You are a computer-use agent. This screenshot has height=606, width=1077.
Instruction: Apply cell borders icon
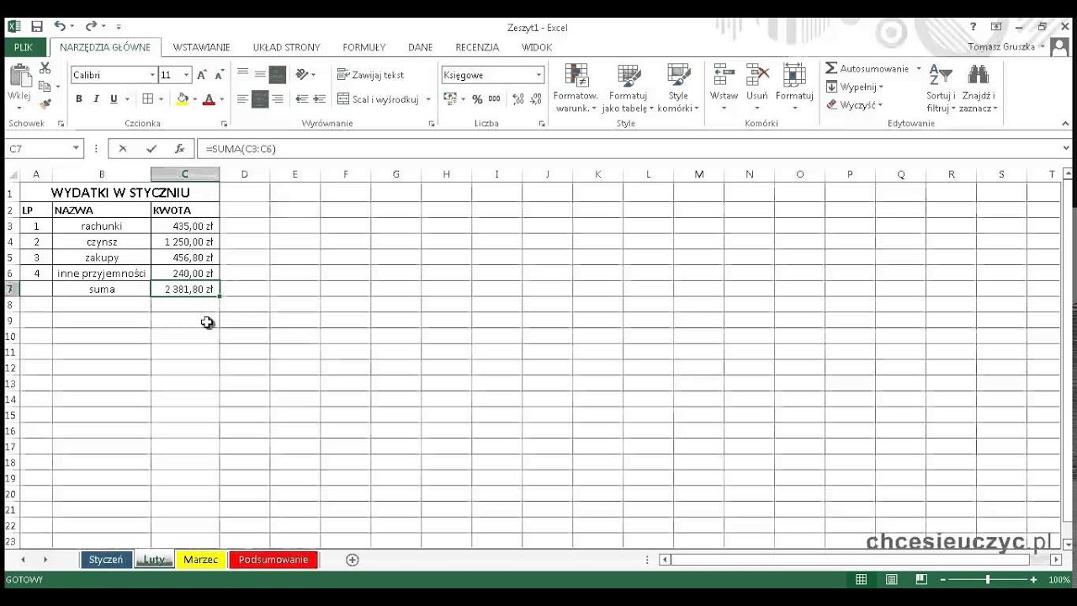[x=148, y=99]
